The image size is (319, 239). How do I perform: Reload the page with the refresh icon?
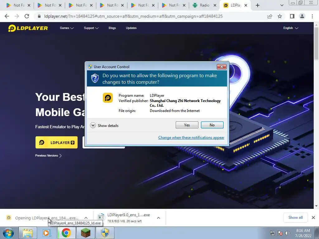[x=27, y=16]
